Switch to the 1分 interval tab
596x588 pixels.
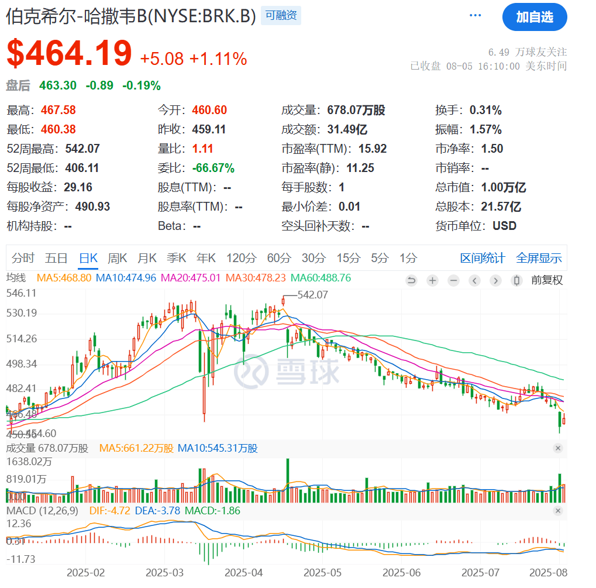[408, 258]
